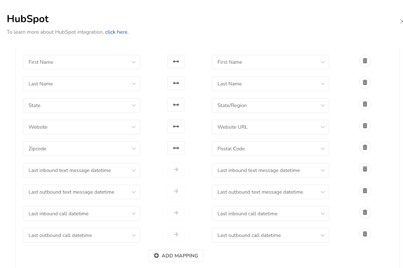Expand the Postal Code HubSpot field dropdown
Viewport: 403px width, 268px height.
coord(270,149)
